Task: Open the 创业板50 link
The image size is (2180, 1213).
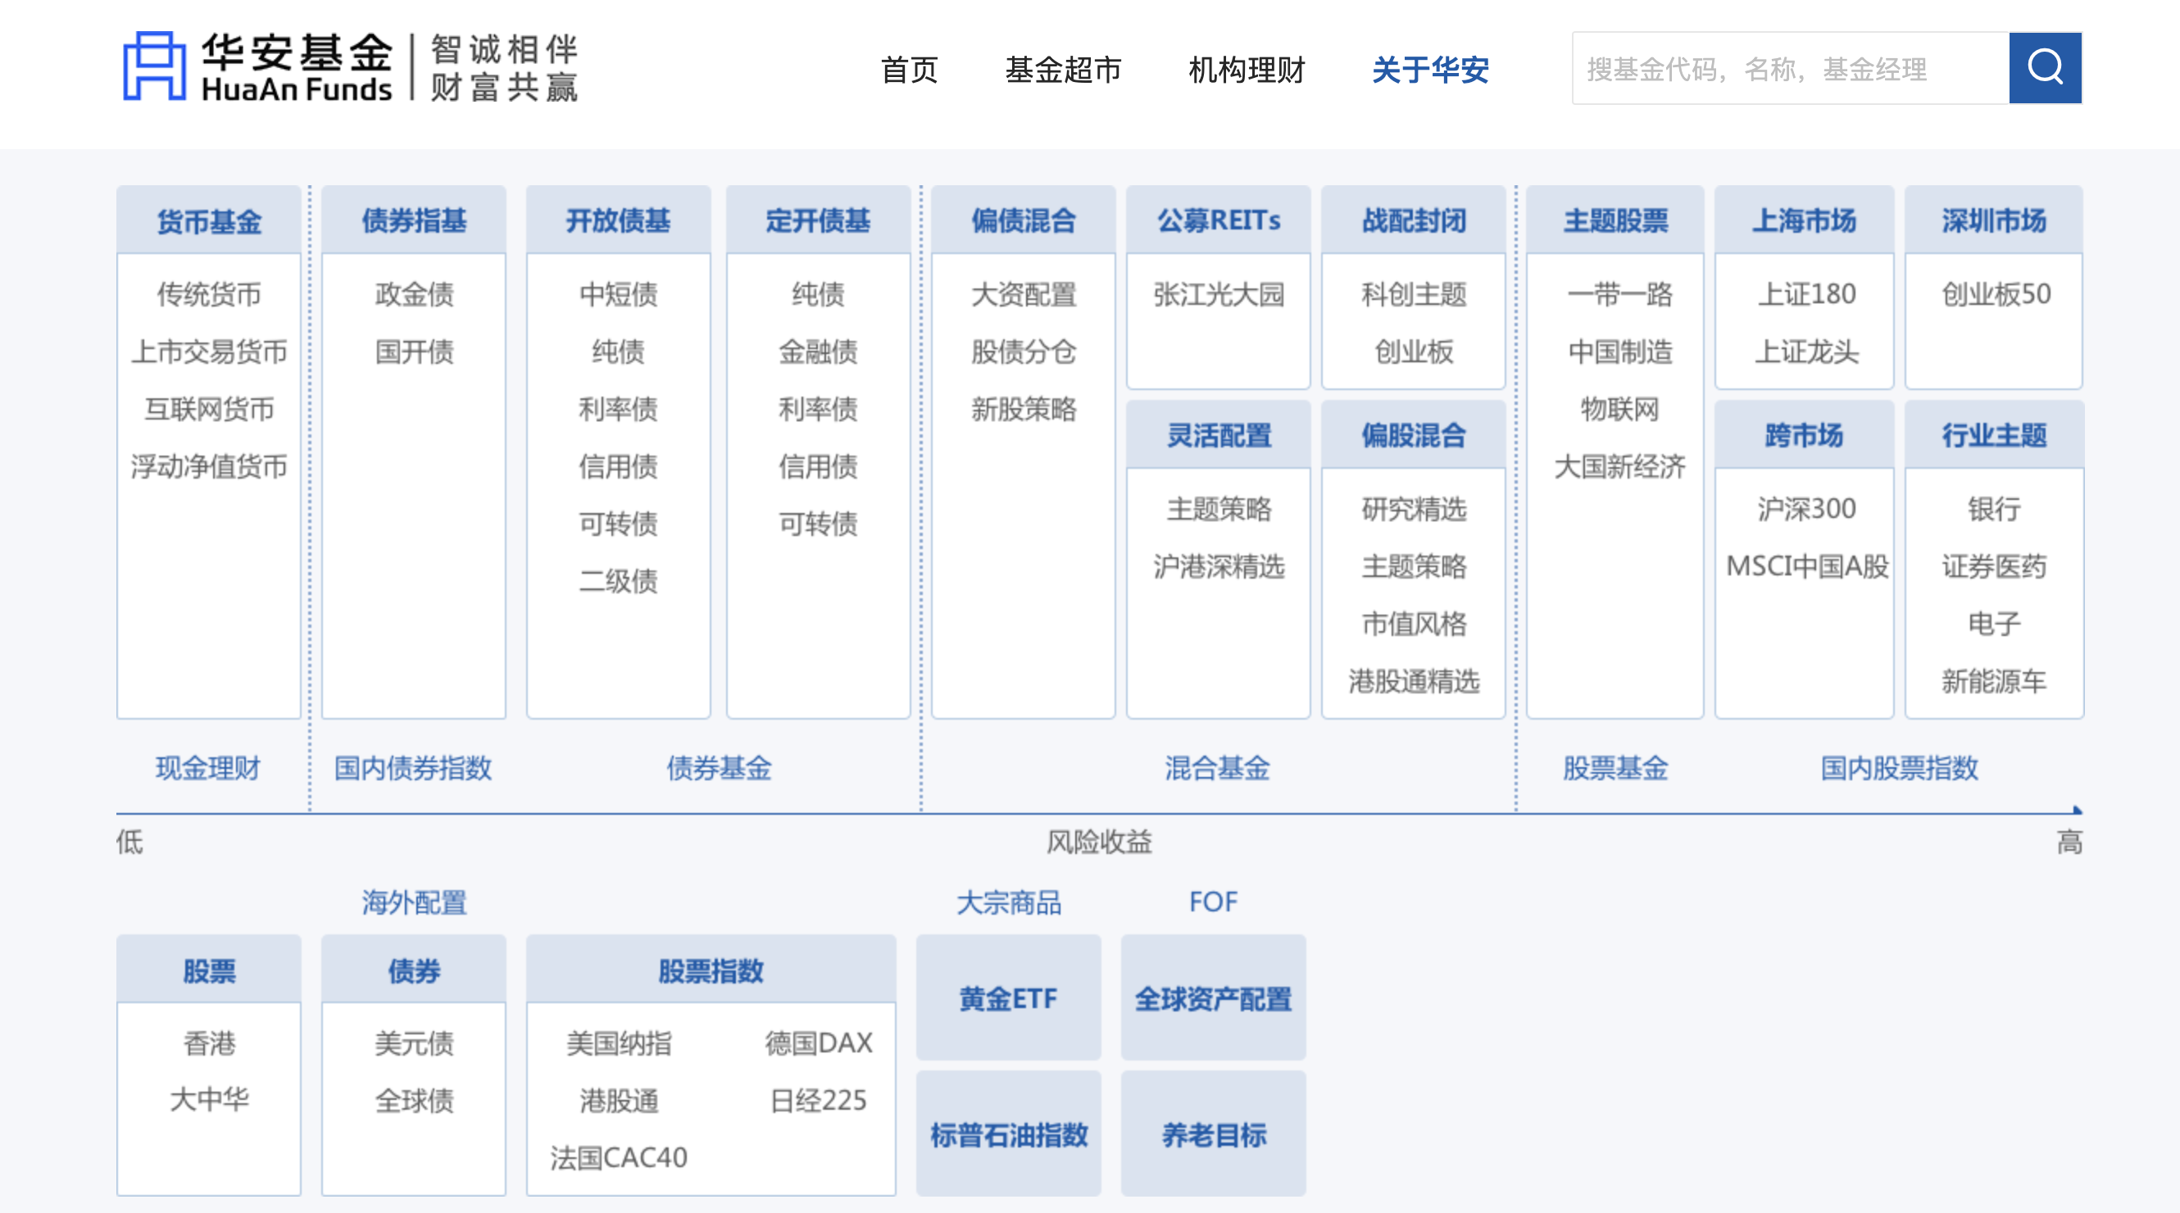Action: [1995, 293]
